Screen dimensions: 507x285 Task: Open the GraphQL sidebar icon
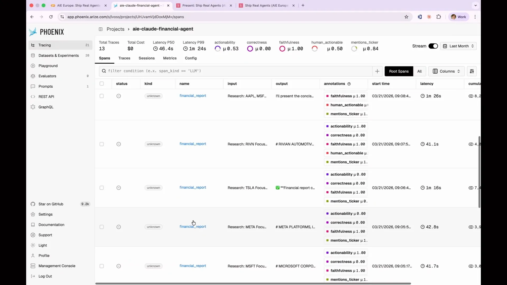(33, 107)
